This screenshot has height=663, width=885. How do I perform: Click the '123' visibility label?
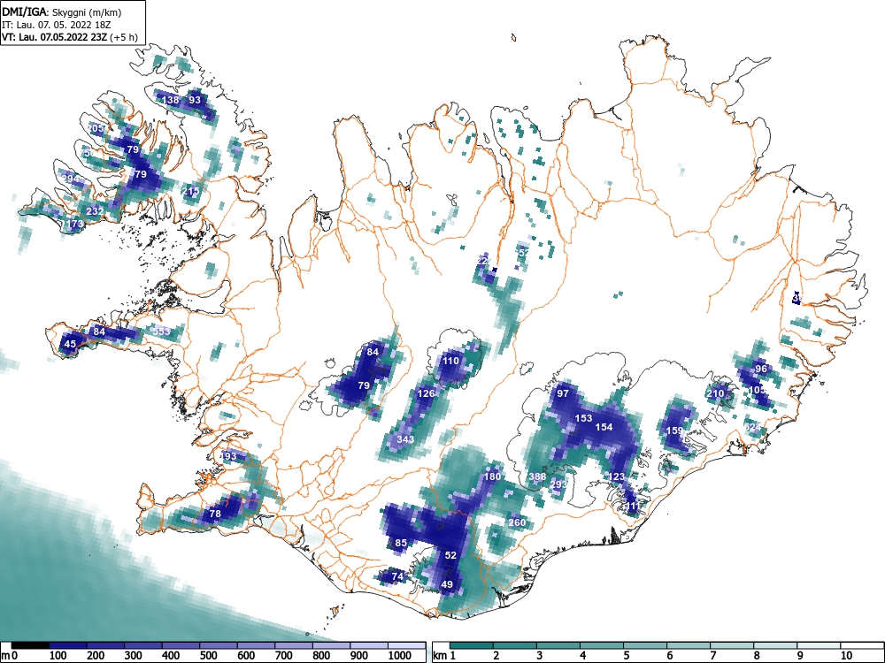[x=616, y=476]
